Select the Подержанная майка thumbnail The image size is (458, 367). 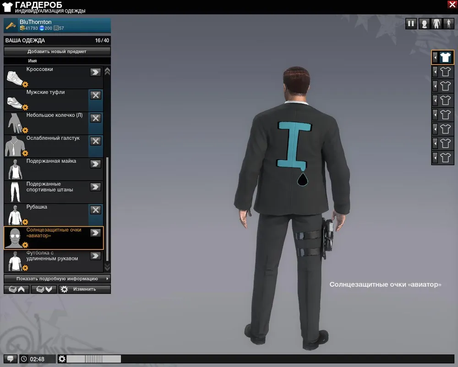(15, 169)
